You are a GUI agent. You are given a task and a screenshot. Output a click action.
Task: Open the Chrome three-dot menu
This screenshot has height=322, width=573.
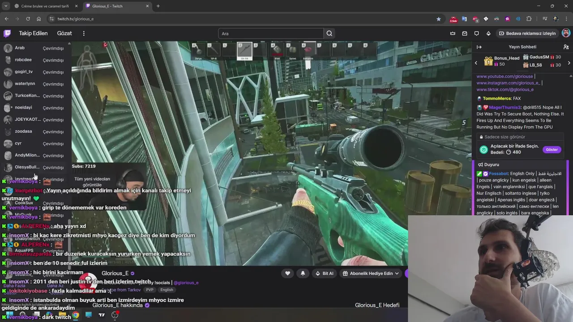[567, 19]
